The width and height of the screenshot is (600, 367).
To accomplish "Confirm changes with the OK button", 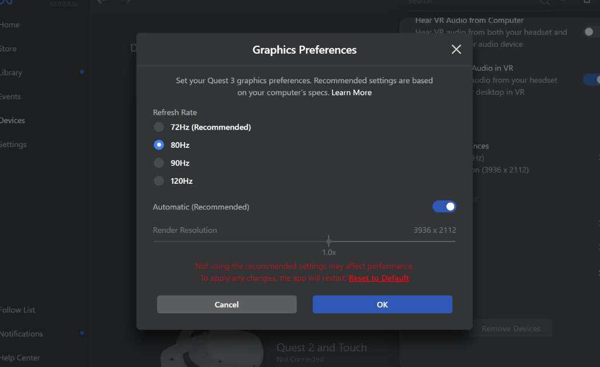I will 382,304.
